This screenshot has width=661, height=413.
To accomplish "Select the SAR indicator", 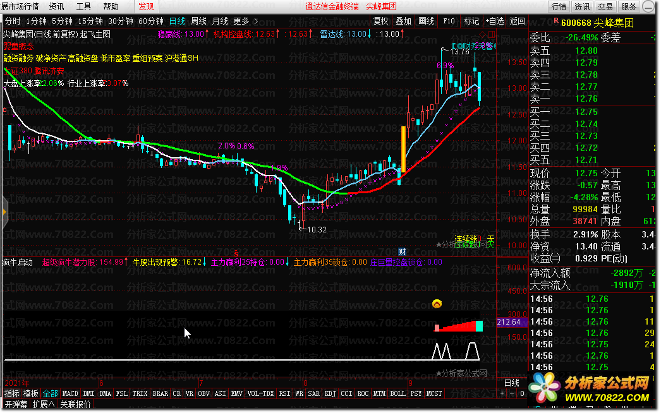I will (x=314, y=393).
